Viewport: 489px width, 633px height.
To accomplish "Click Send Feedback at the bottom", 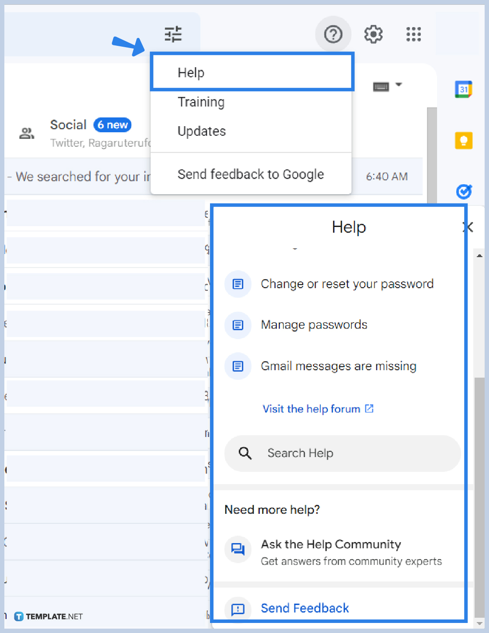I will pos(305,608).
